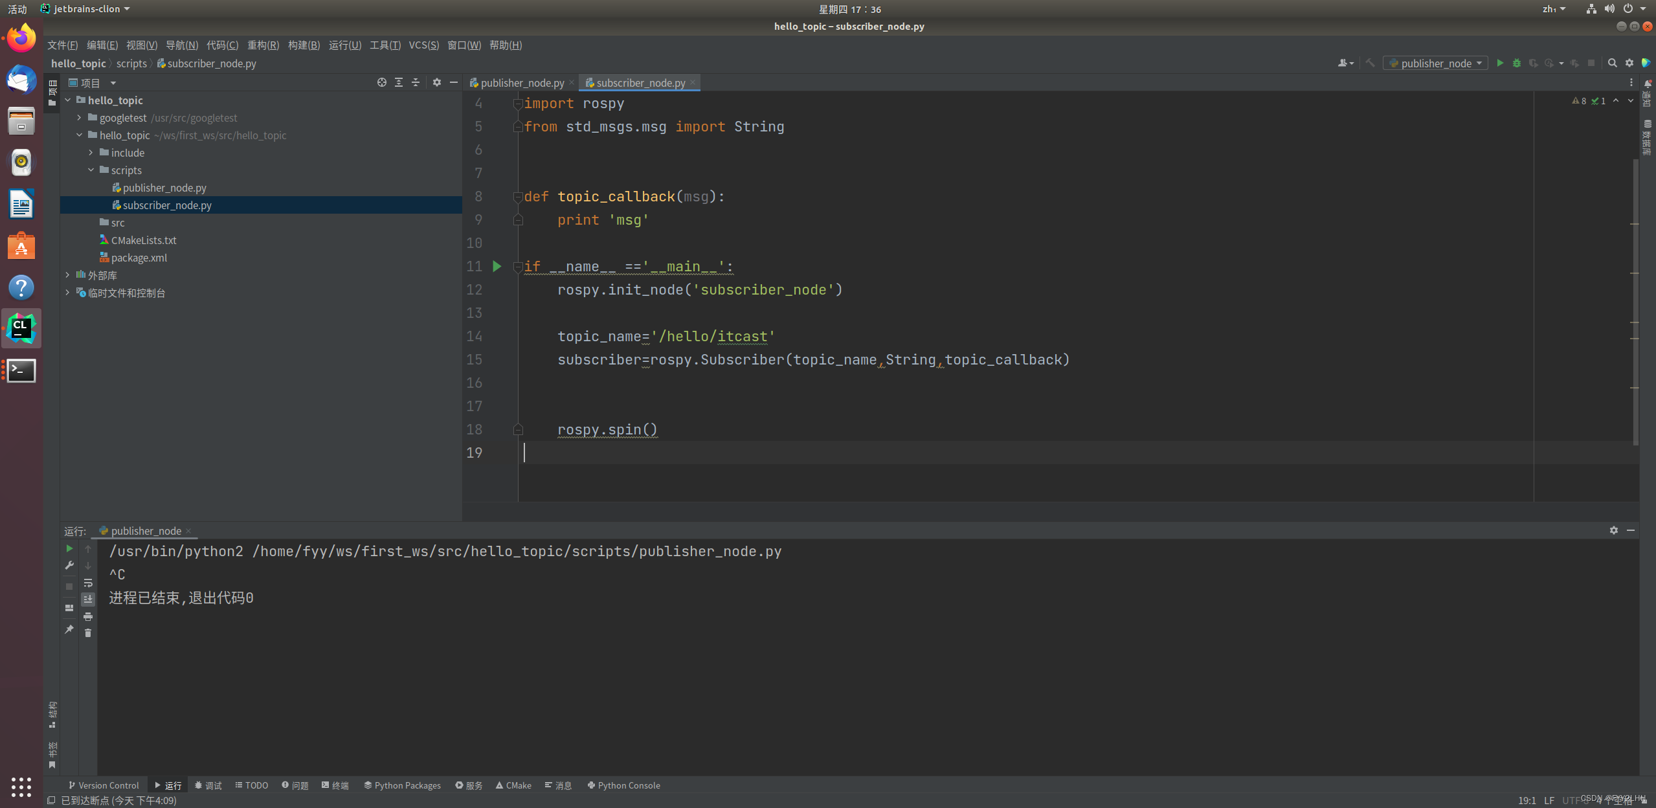Click the run gutter arrow at line 11

tap(497, 266)
